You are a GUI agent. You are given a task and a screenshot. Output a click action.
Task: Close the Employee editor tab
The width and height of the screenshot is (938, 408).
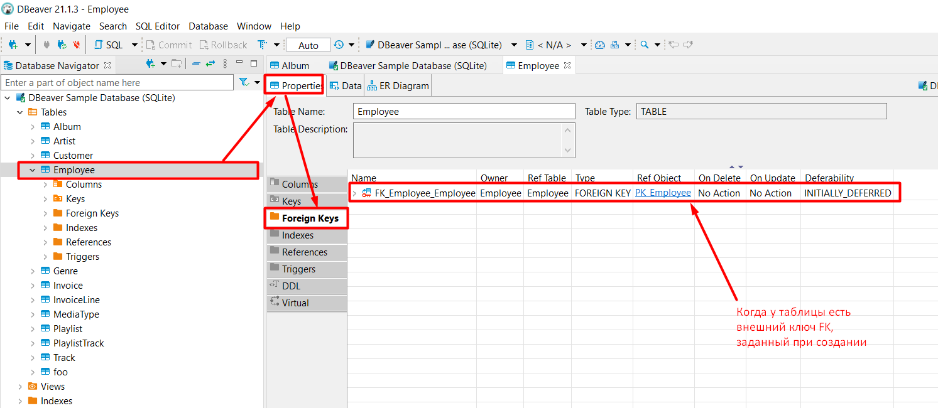coord(567,65)
